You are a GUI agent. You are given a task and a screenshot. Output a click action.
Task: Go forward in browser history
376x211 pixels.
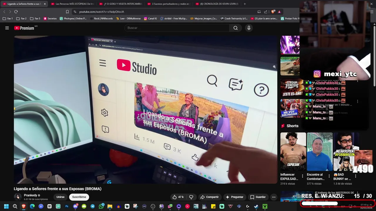click(10, 12)
